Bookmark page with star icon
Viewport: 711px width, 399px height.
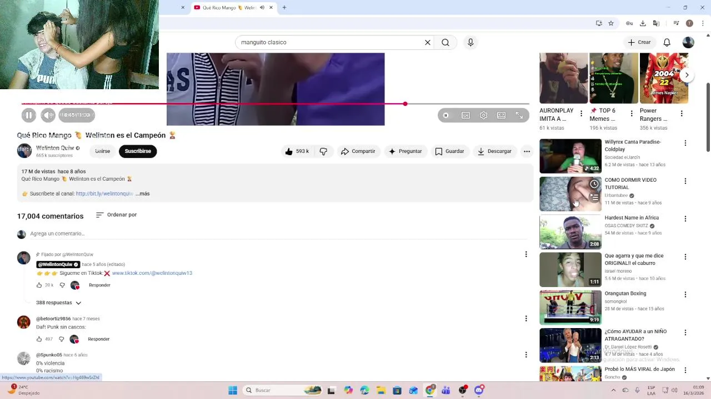(x=611, y=23)
